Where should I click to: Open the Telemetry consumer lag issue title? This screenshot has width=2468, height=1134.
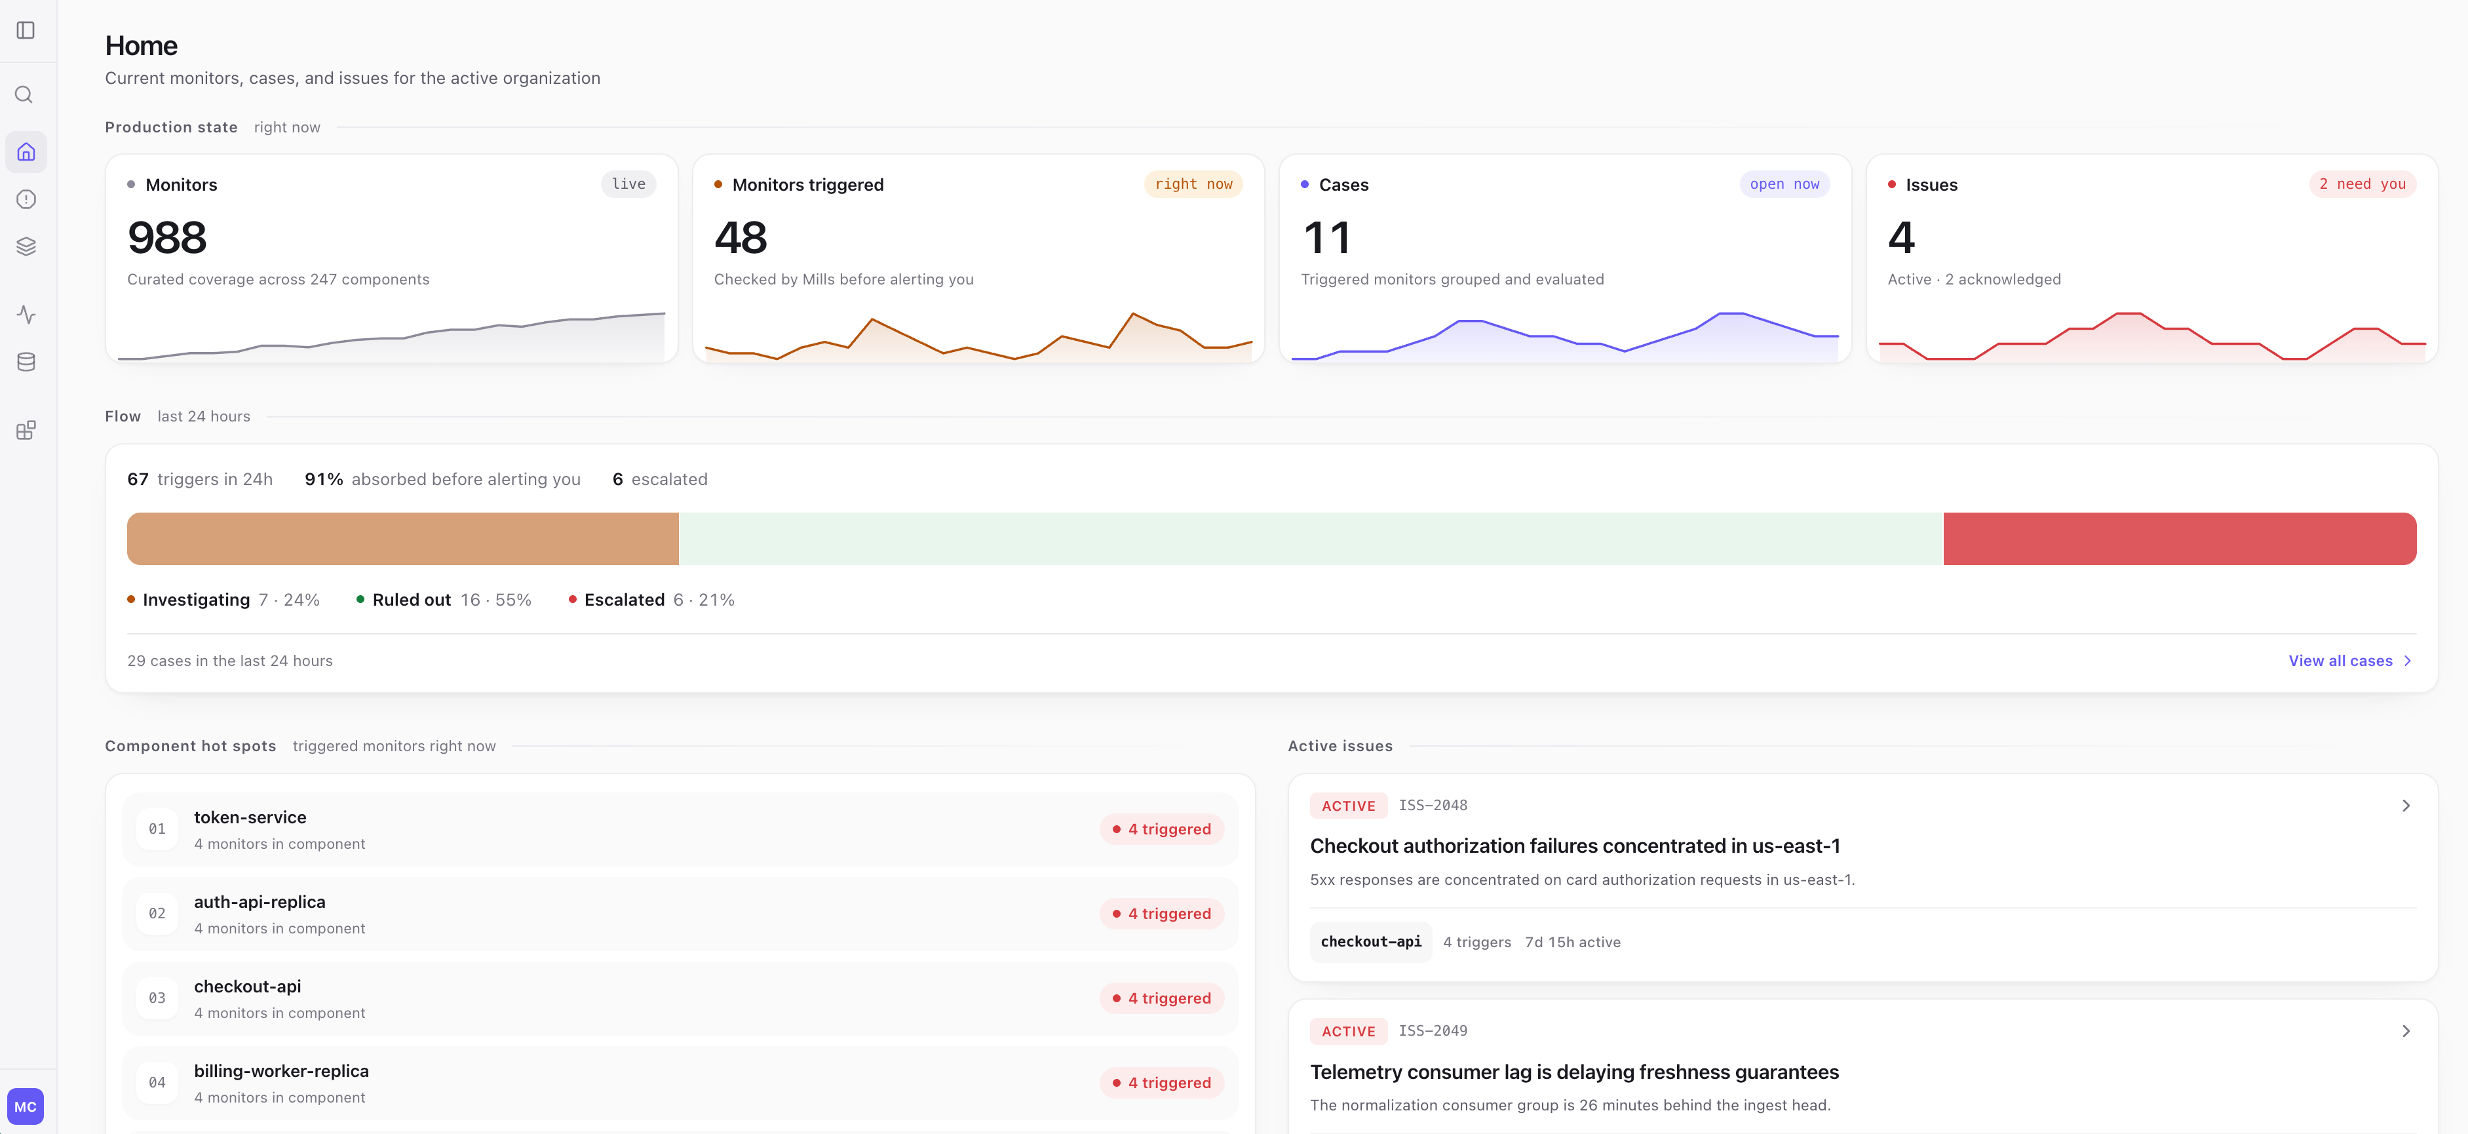click(x=1574, y=1072)
